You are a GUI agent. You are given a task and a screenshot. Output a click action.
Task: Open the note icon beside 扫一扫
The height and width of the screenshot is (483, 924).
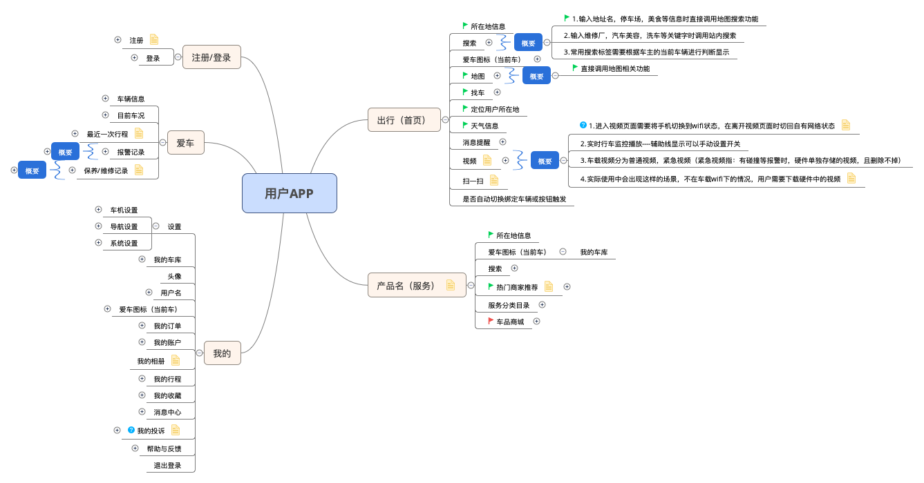(x=494, y=180)
